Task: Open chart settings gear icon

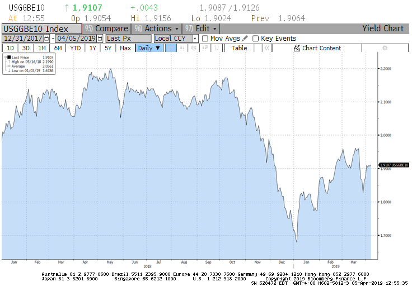Action: tap(384, 48)
